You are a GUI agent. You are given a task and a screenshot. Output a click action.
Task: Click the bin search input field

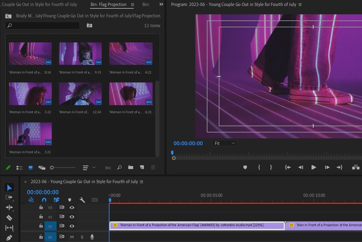click(42, 25)
